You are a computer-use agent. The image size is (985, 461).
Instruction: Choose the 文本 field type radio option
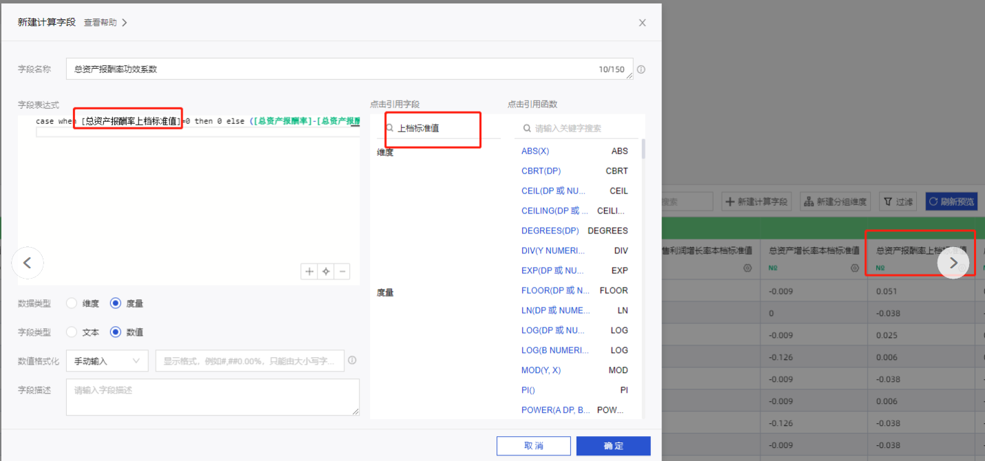pos(72,332)
